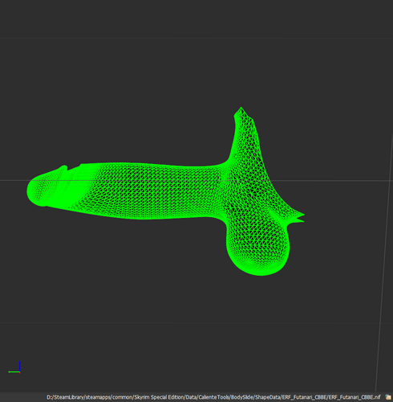393x402 pixels.
Task: Click the green axis of the orientation gizmo
Action: pos(14,371)
